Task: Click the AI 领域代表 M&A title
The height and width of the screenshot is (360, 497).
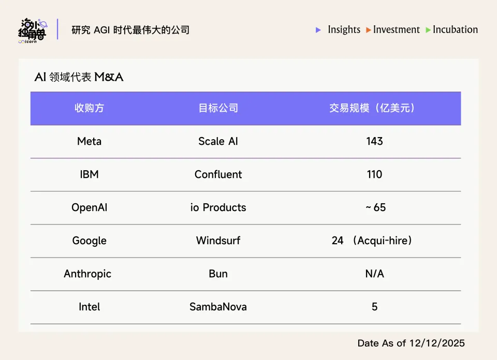Action: [79, 77]
